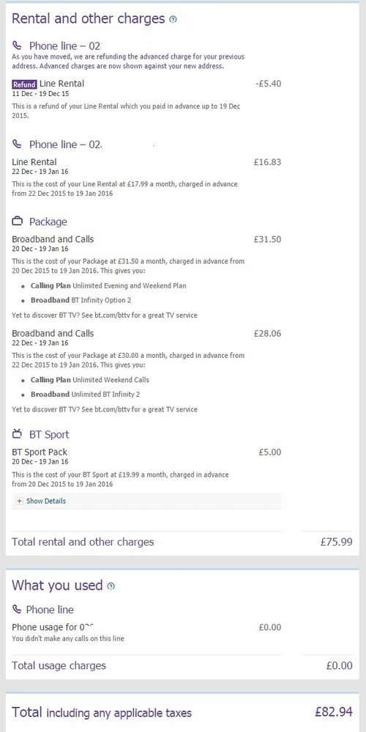Expand Show Details plus box

click(19, 501)
